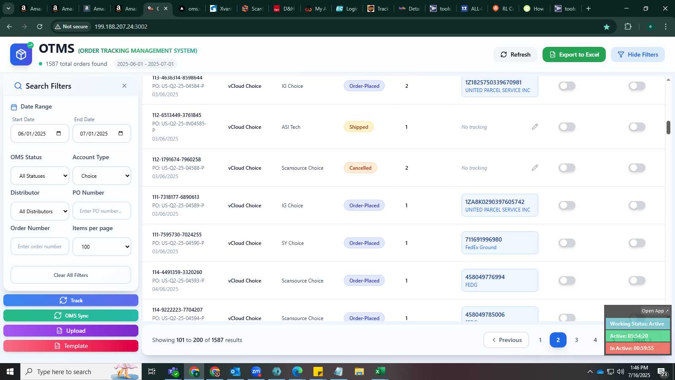This screenshot has width=675, height=380.
Task: Open the Distributor dropdown
Action: pos(40,211)
